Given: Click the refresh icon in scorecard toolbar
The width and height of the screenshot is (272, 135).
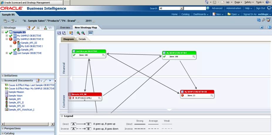Looking at the screenshot, I should (x=259, y=20).
